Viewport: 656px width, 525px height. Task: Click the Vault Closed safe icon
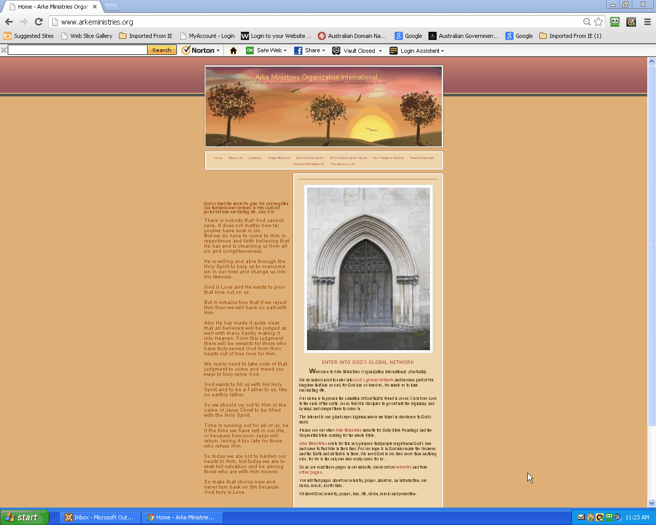(336, 50)
